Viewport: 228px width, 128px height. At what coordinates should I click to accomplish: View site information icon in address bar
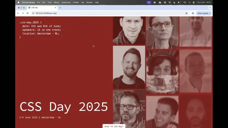[x=33, y=13]
